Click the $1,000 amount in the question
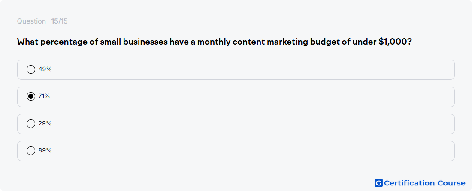The height and width of the screenshot is (191, 472). 393,42
